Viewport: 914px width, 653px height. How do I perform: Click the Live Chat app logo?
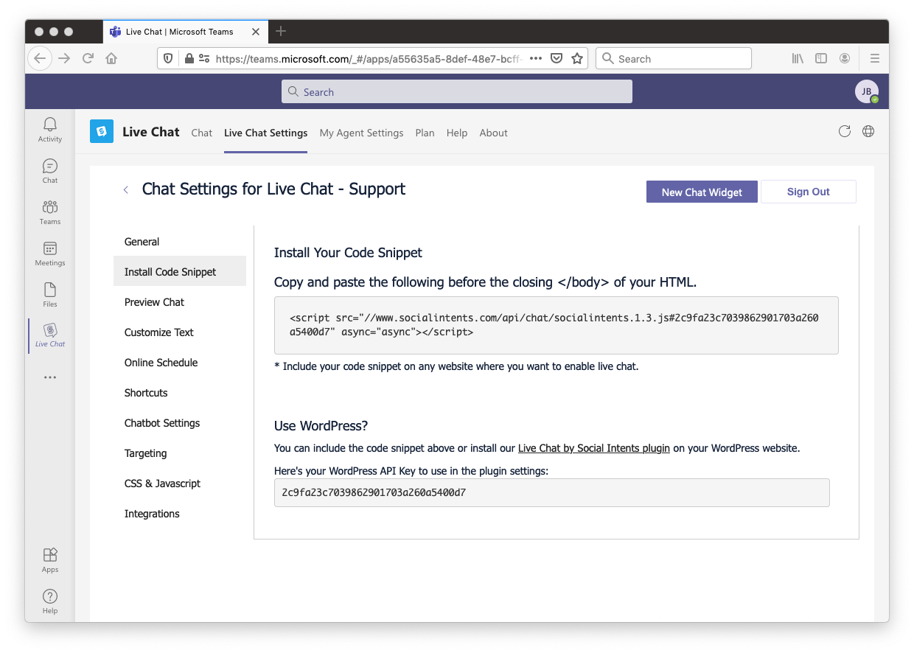(102, 131)
